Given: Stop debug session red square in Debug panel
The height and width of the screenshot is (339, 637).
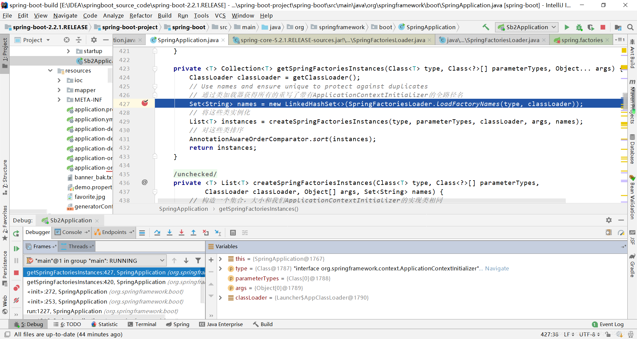Looking at the screenshot, I should [16, 273].
